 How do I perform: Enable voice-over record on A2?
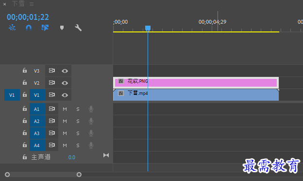pos(91,121)
